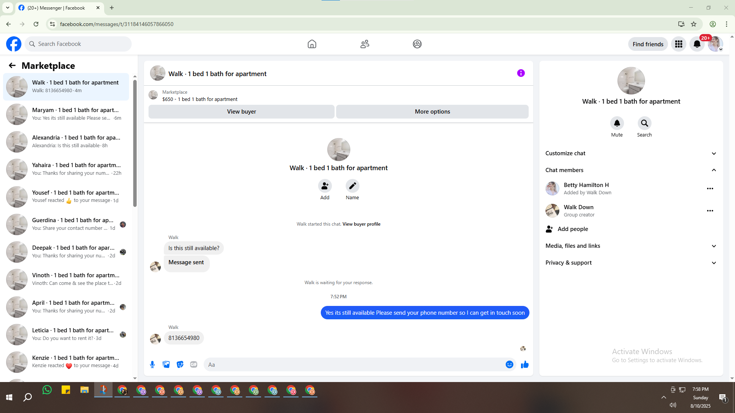Click the purple conversation info icon
The image size is (735, 413).
point(521,73)
